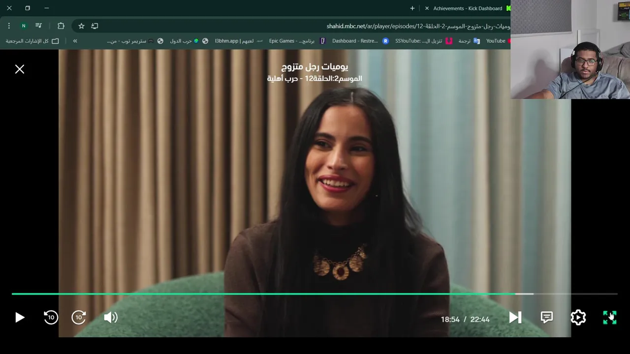Click the install/cast icon in the address bar
630x354 pixels.
coord(94,26)
